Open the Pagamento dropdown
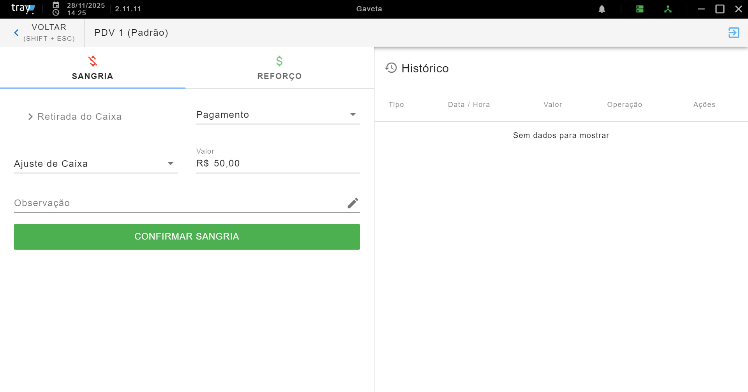This screenshot has height=392, width=748. pyautogui.click(x=278, y=115)
